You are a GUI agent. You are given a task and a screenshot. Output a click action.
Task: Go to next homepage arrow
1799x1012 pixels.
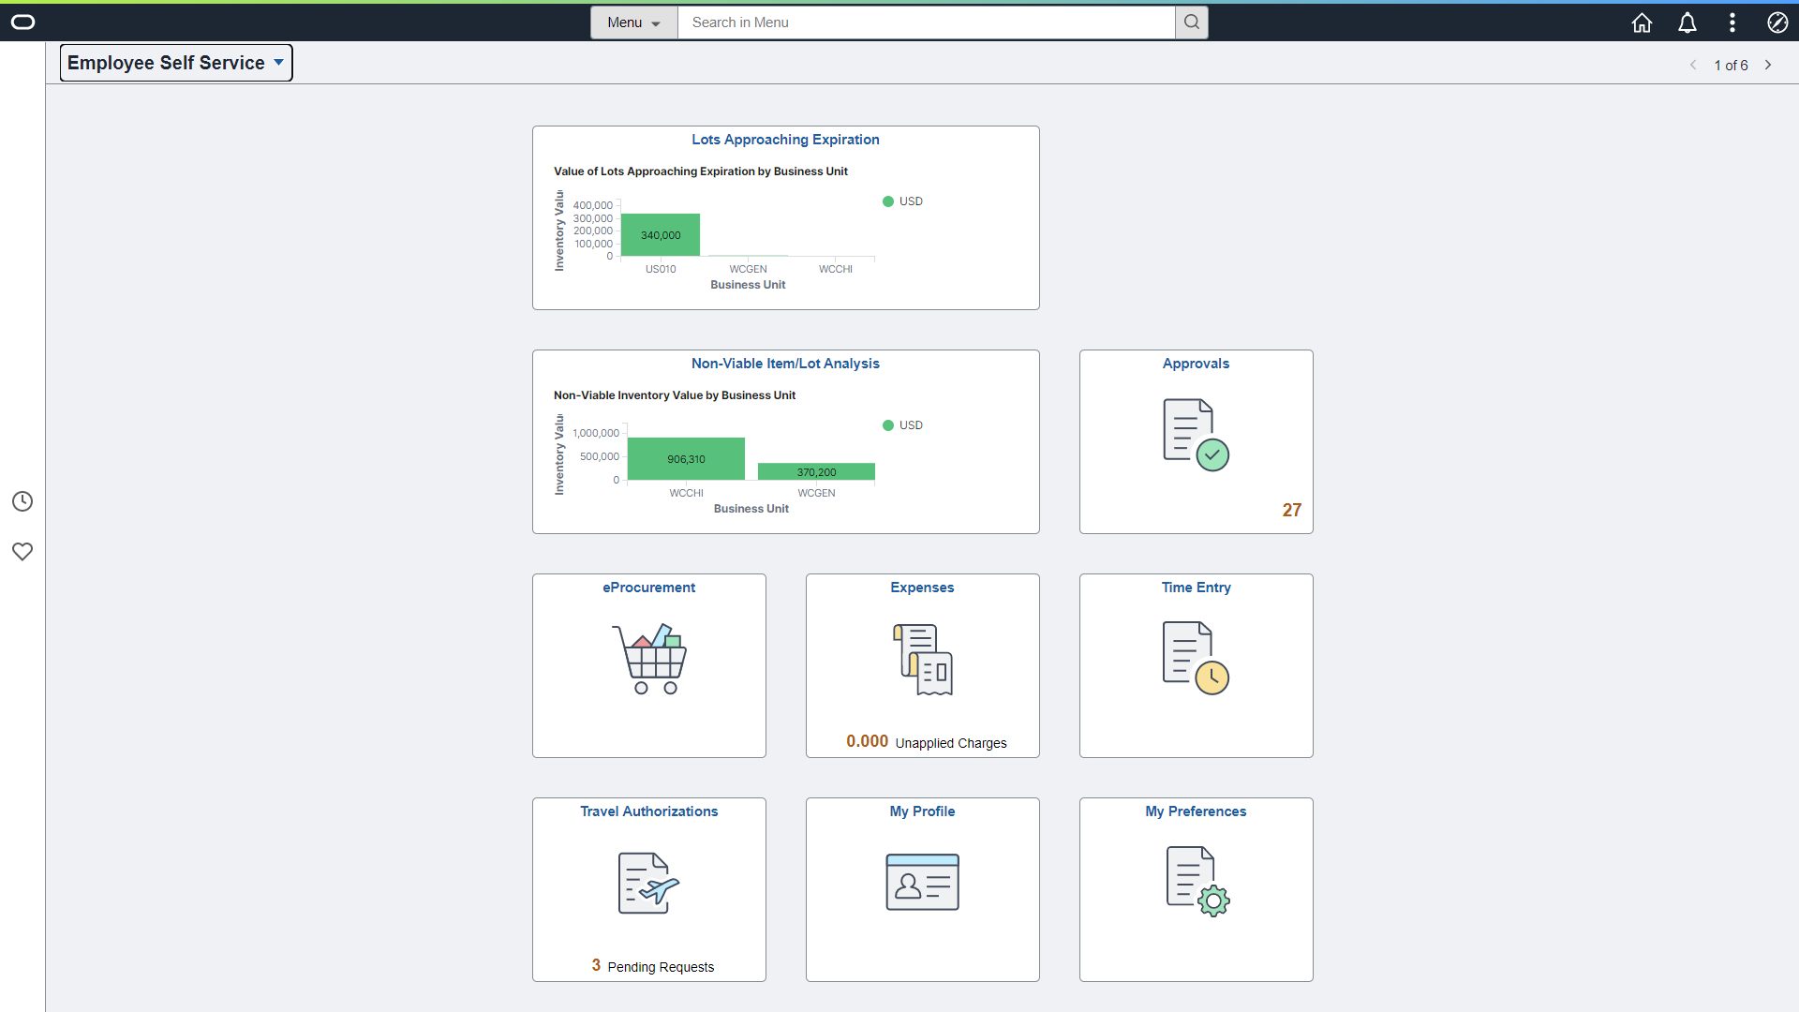[x=1768, y=65]
